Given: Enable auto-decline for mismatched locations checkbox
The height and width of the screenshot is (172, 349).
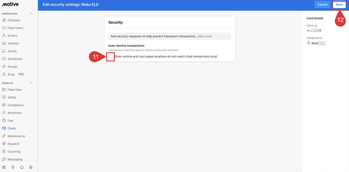Looking at the screenshot, I should coord(110,56).
